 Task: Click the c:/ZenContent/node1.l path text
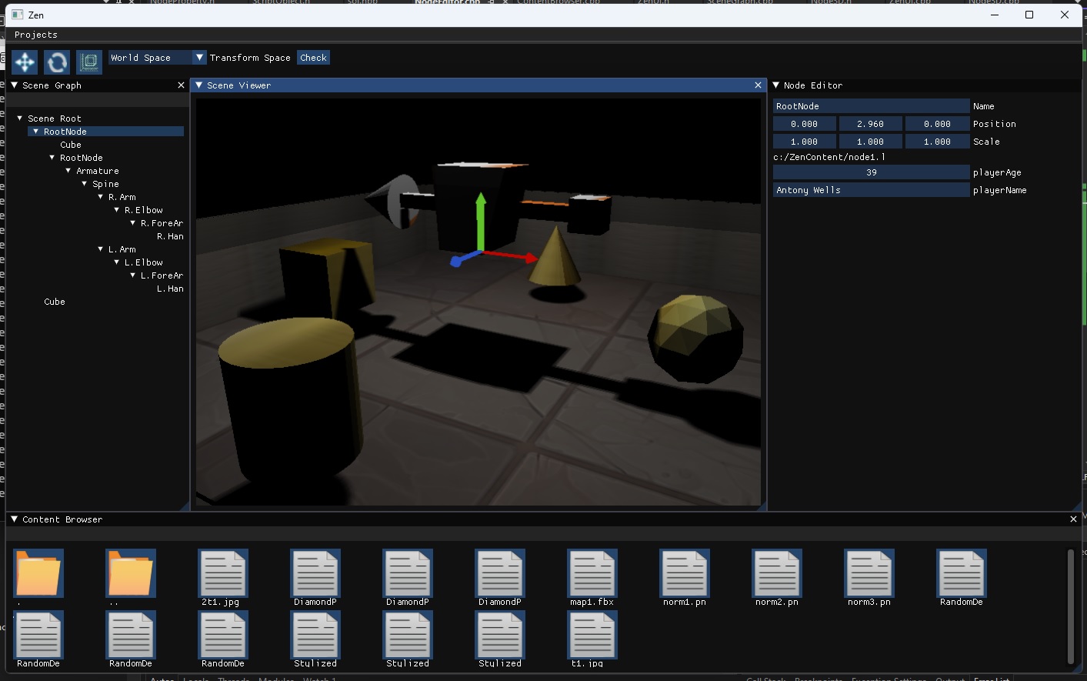[829, 157]
